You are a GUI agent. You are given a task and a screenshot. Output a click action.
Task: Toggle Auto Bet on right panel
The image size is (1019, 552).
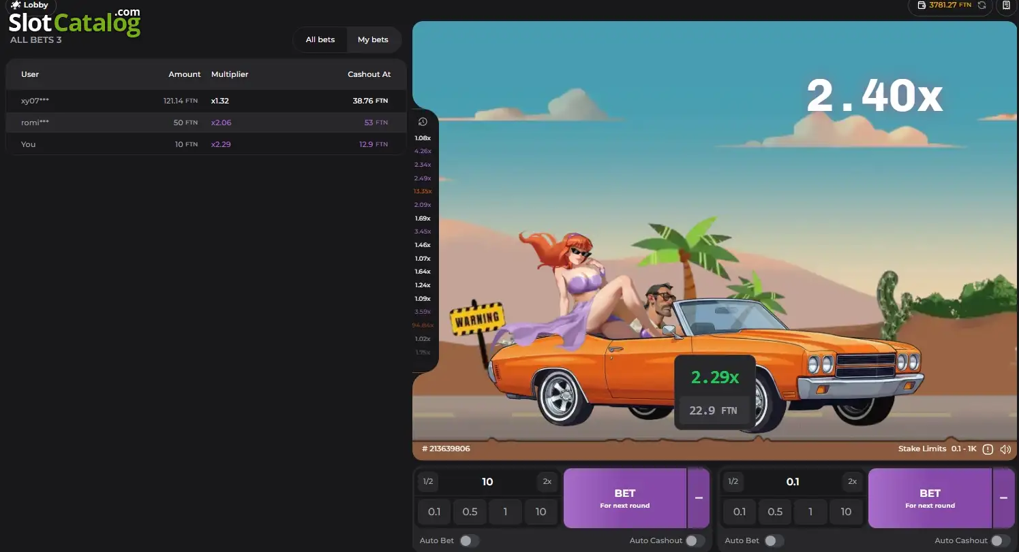tap(773, 540)
